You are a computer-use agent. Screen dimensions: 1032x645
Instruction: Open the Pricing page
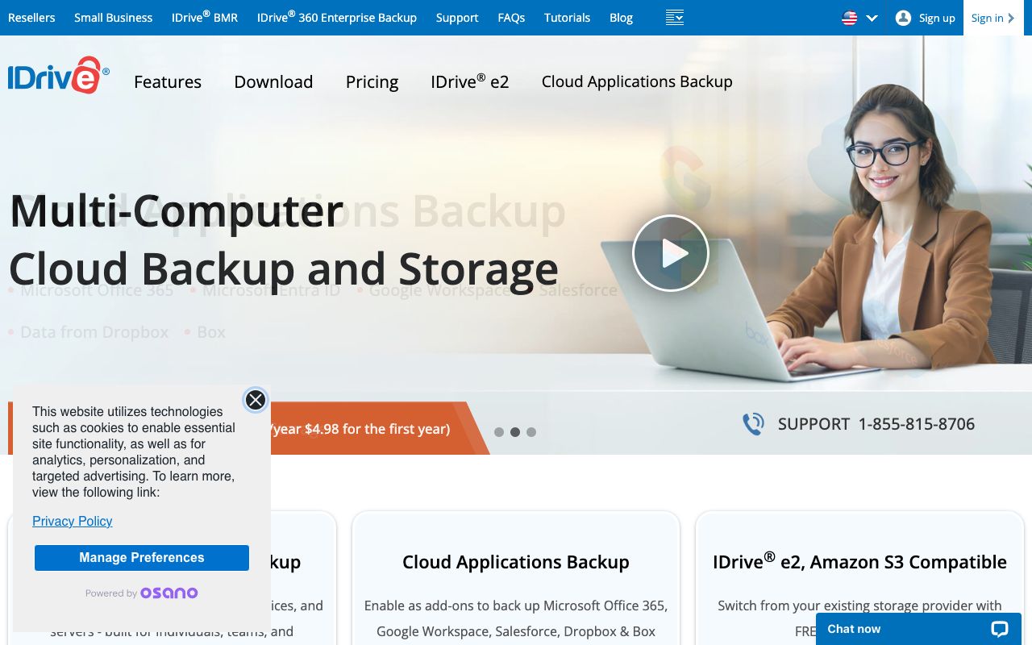pyautogui.click(x=372, y=82)
